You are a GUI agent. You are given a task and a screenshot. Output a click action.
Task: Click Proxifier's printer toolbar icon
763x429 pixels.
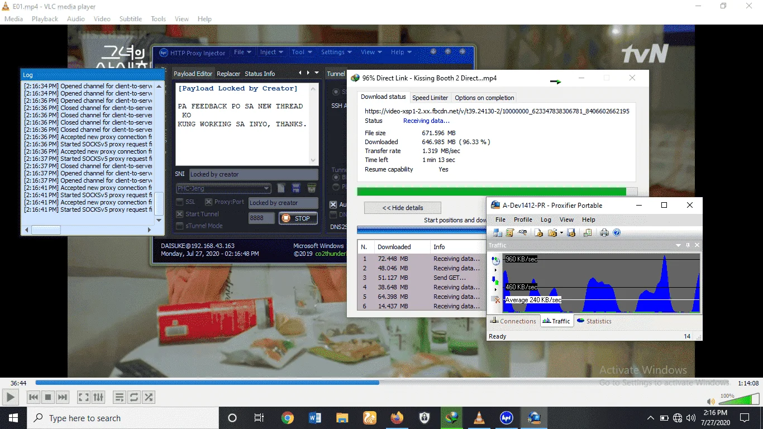pyautogui.click(x=604, y=233)
